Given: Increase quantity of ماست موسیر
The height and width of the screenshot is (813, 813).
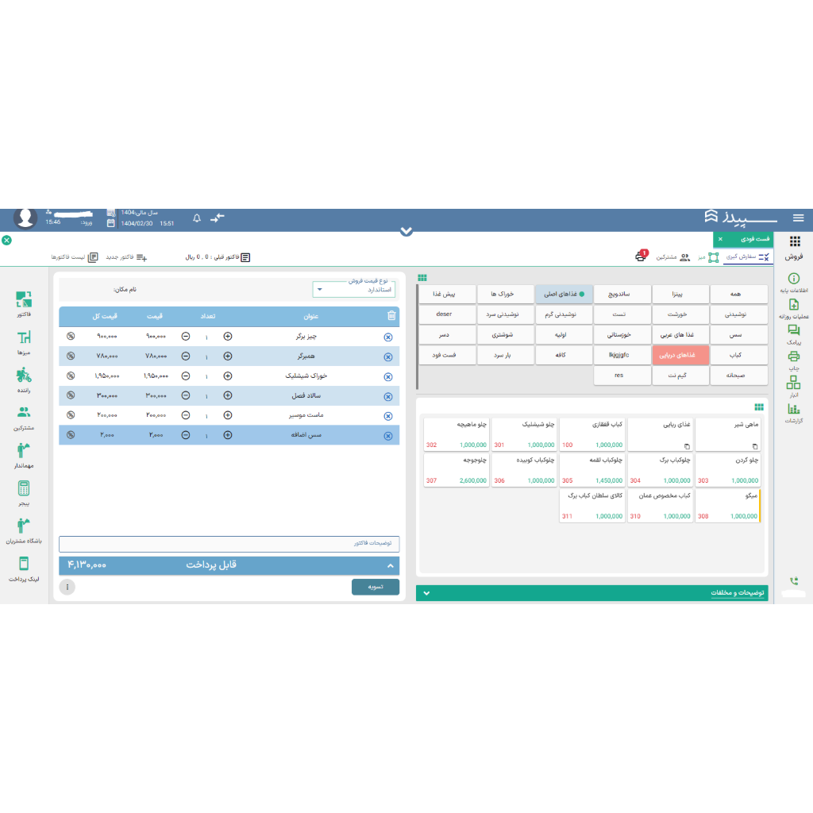Looking at the screenshot, I should 228,414.
